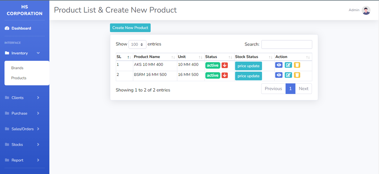The image size is (379, 174).
Task: Expand Sales/Orders menu chevron
Action: (x=38, y=129)
